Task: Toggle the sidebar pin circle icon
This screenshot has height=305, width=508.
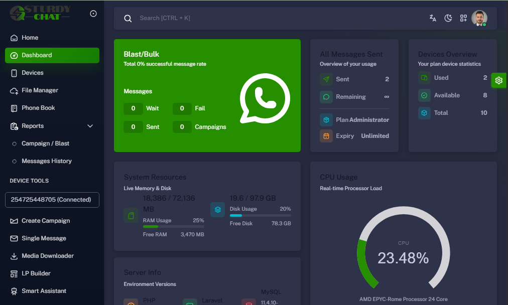Action: point(93,14)
